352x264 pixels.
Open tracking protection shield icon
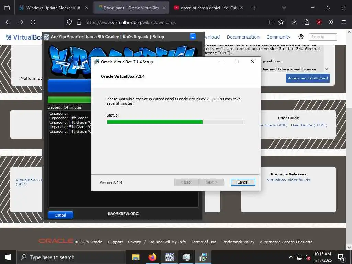69,22
